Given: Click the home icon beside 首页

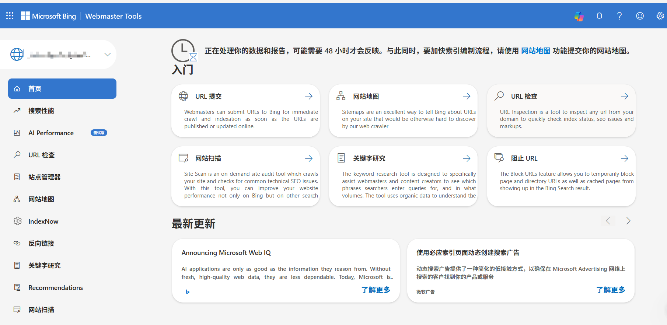Looking at the screenshot, I should click(x=17, y=89).
